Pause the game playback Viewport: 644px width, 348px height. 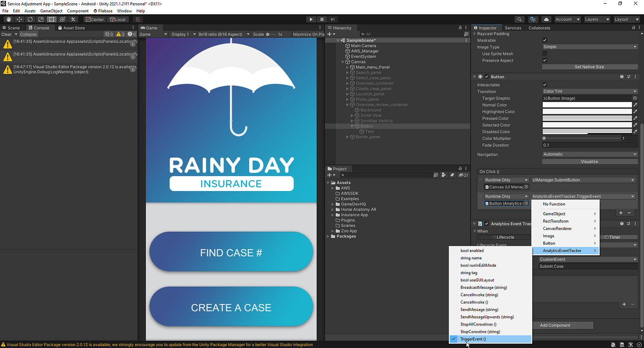322,19
